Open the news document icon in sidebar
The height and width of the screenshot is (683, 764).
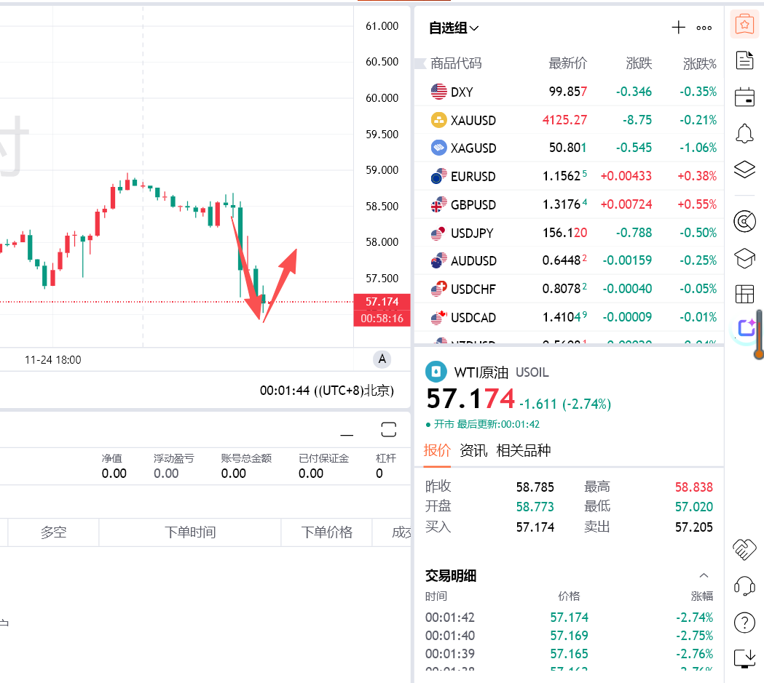(744, 60)
